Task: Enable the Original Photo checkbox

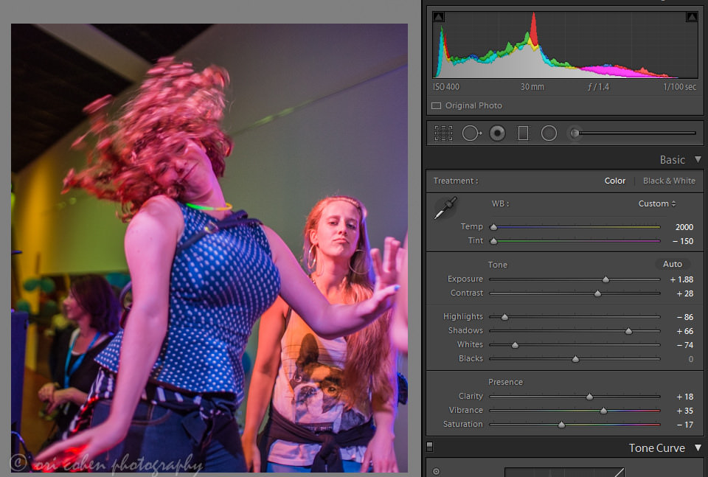Action: 436,105
